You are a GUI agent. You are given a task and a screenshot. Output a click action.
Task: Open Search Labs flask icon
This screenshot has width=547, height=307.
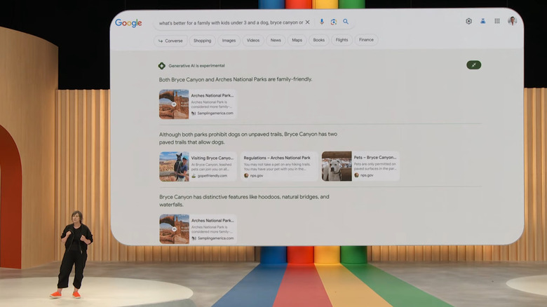[x=483, y=22]
